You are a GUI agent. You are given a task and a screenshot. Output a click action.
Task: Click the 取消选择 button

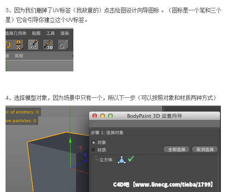click(x=205, y=149)
